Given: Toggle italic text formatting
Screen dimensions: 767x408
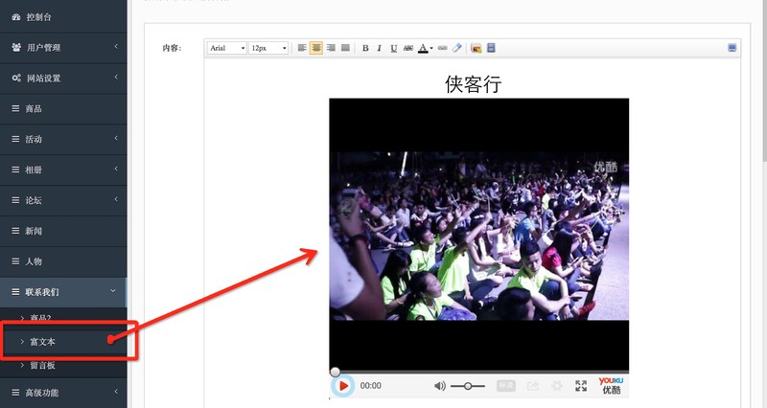Looking at the screenshot, I should point(380,48).
